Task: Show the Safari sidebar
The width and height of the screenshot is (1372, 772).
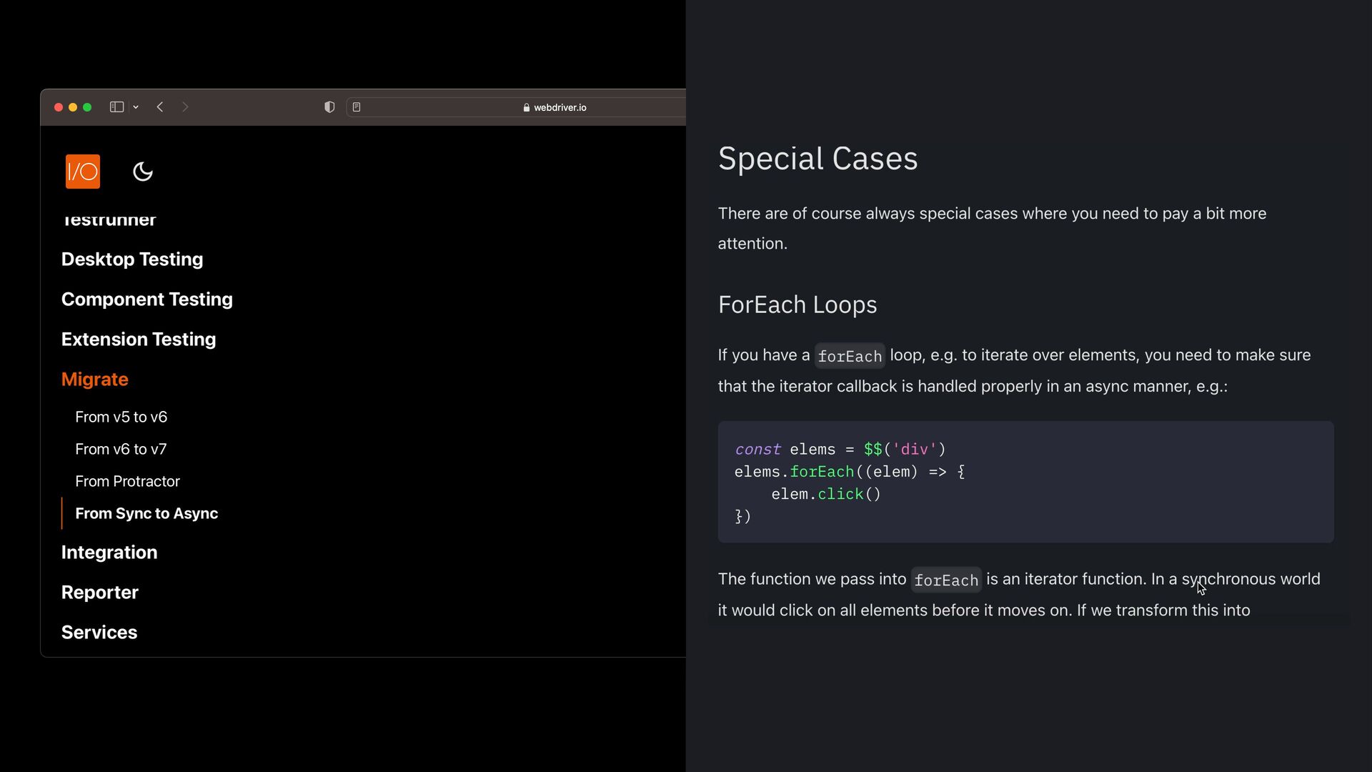Action: click(116, 107)
